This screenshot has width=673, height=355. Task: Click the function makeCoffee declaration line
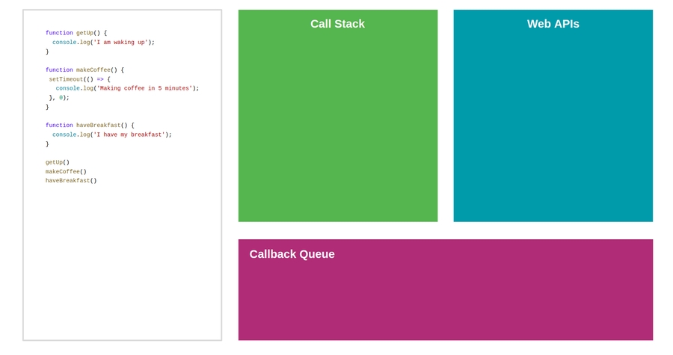[x=84, y=70]
